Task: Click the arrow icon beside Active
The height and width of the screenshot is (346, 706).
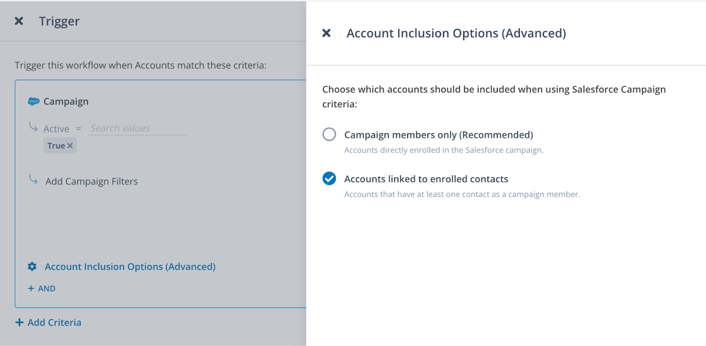Action: 33,127
